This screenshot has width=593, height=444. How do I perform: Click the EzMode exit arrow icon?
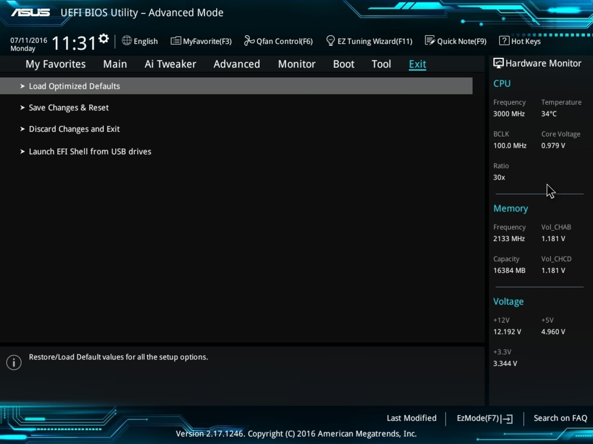click(507, 419)
